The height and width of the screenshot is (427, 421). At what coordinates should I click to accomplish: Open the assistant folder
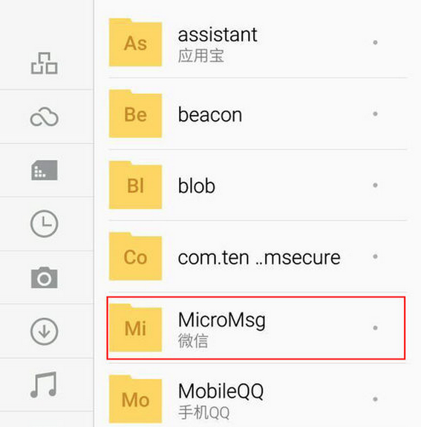coord(258,42)
